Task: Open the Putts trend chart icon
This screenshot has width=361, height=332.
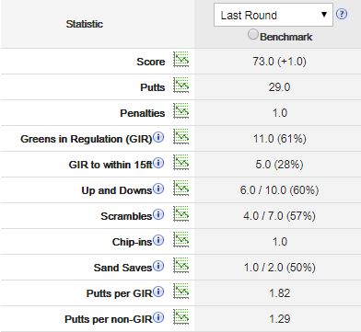Action: coord(181,86)
